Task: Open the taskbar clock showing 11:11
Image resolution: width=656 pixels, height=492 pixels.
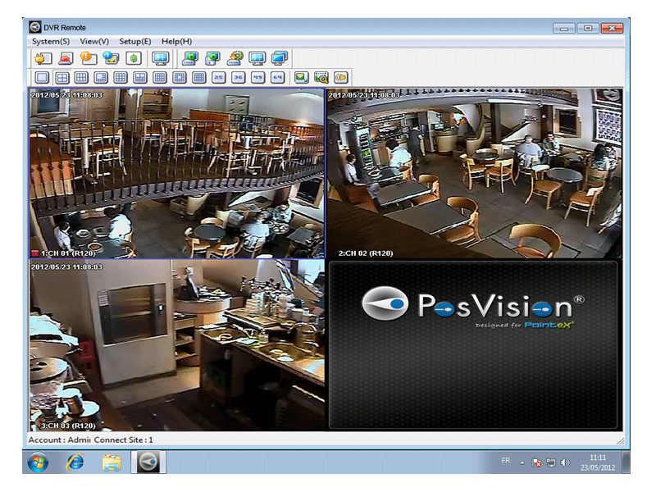Action: tap(598, 462)
